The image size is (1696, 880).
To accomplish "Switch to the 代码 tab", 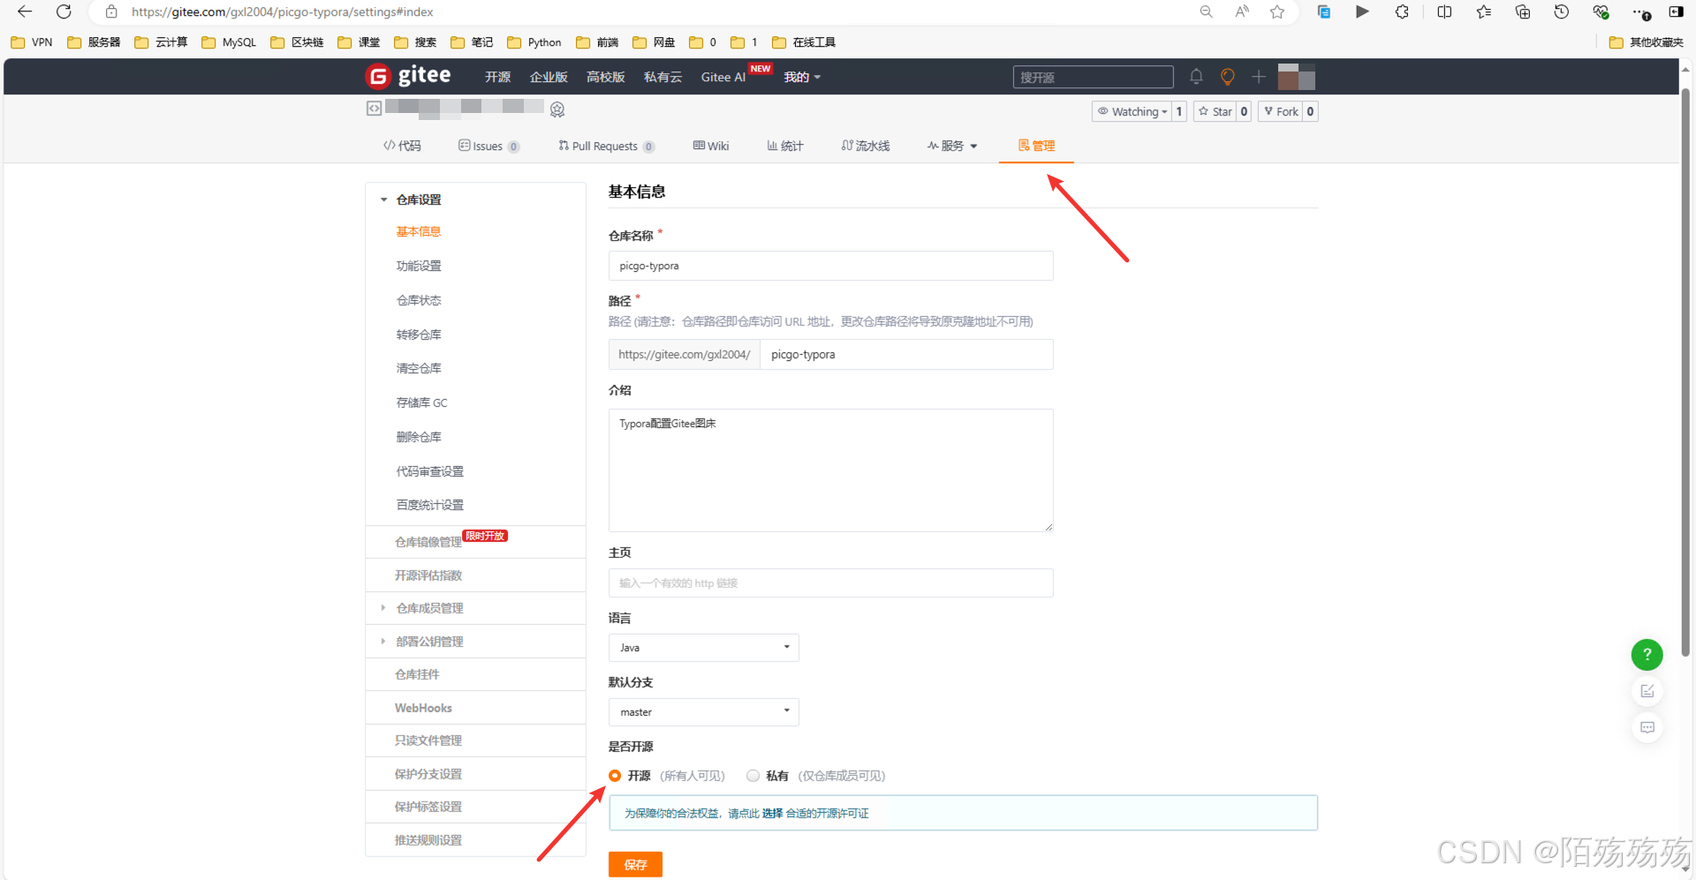I will [x=402, y=146].
